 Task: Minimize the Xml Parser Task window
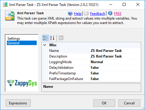111,4
